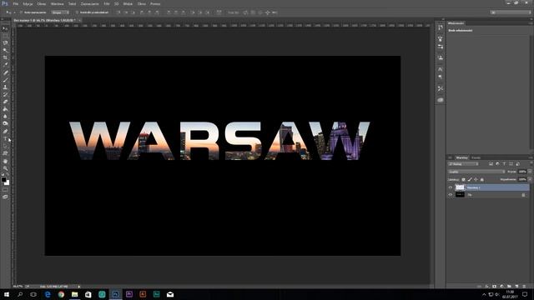Select the Healing Brush tool
534x300 pixels.
(x=5, y=72)
